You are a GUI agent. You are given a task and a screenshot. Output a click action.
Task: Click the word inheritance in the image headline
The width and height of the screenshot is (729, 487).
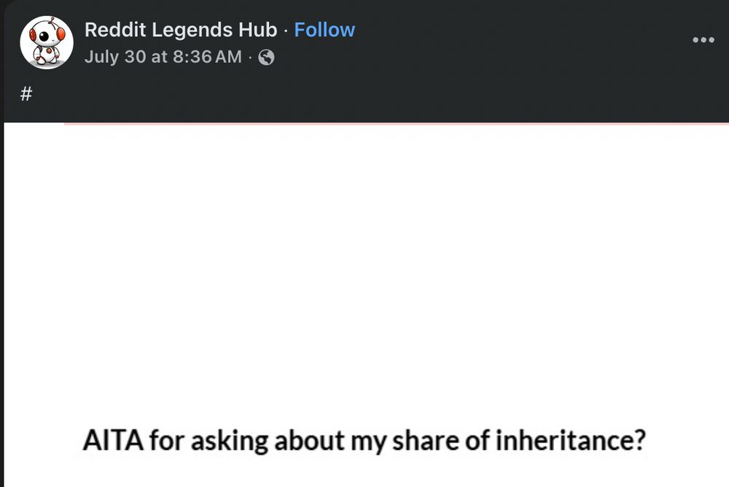[571, 440]
